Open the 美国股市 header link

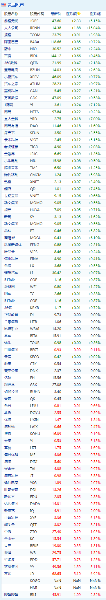click(16, 5)
